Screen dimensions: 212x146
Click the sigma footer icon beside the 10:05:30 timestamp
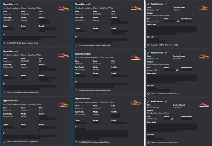click(76, 142)
